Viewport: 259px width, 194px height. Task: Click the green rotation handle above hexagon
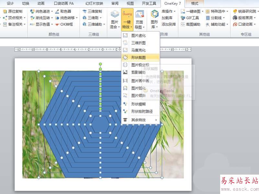click(x=100, y=64)
